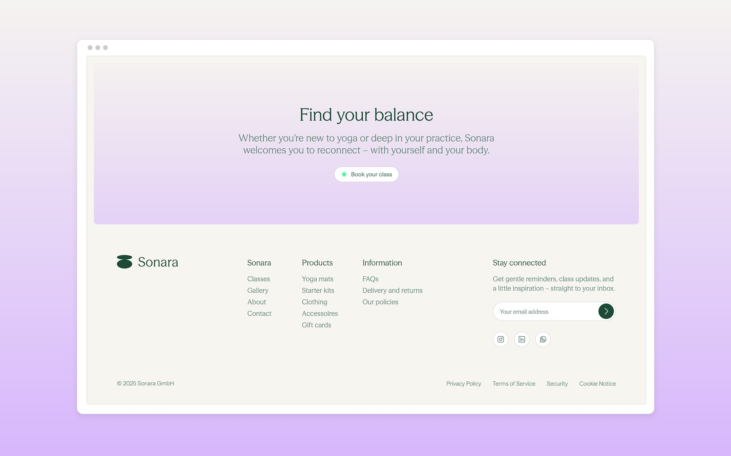Viewport: 731px width, 456px height.
Task: Submit the newsletter signup via the arrow icon
Action: click(x=606, y=311)
